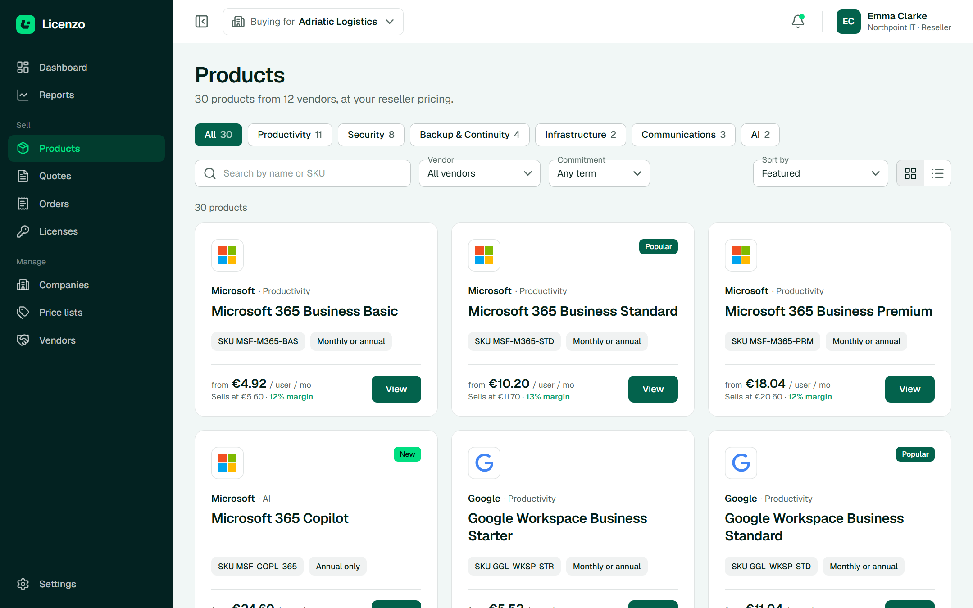Open Price lists in sidebar
The image size is (973, 608).
click(x=86, y=313)
